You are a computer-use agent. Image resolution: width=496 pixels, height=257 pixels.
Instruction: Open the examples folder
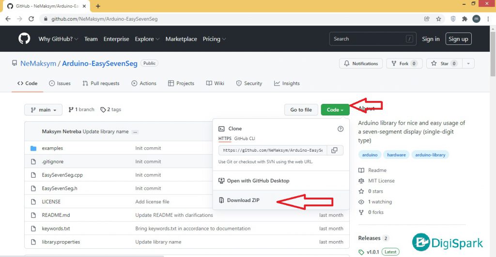[x=52, y=148]
